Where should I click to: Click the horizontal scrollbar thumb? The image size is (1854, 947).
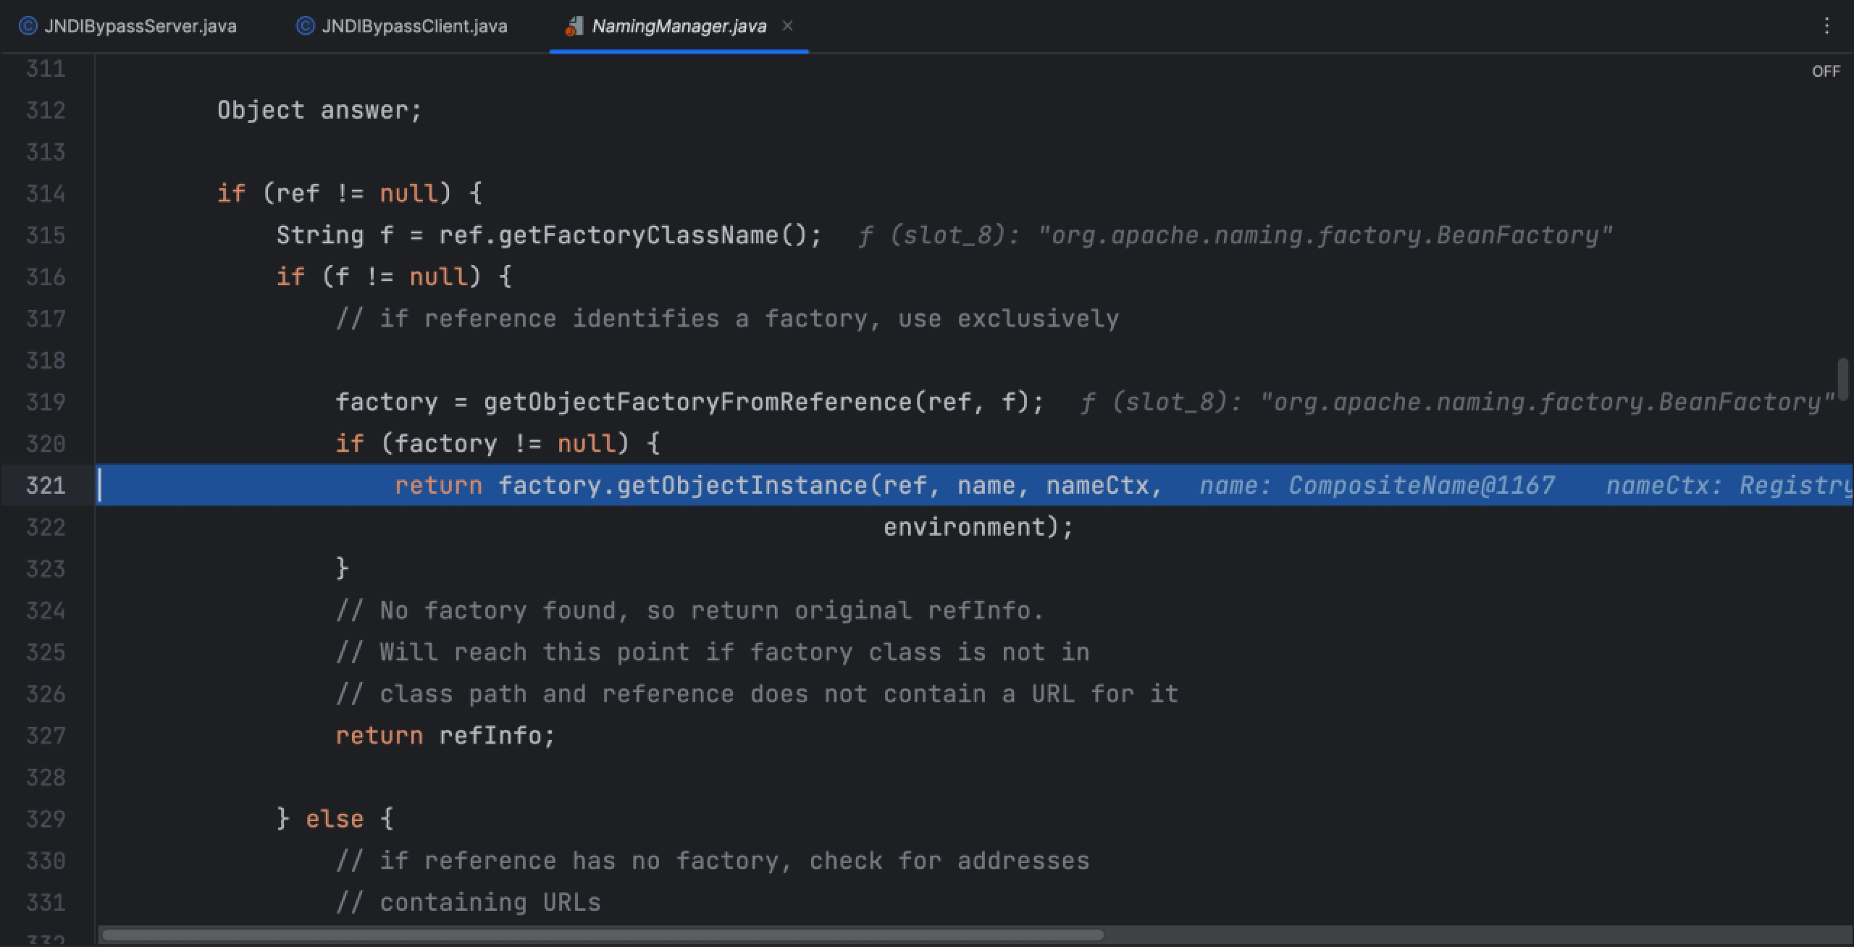click(x=603, y=935)
